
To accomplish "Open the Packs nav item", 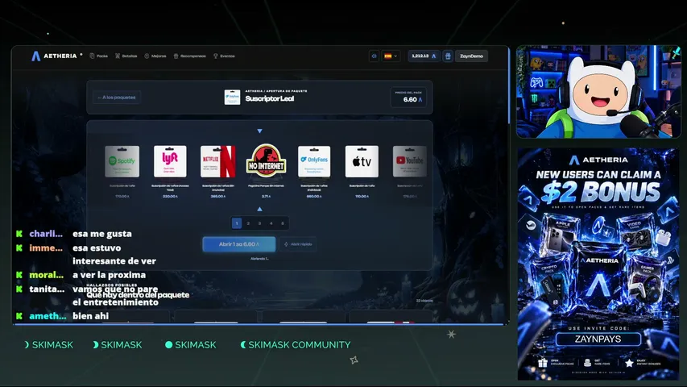I will (x=98, y=56).
